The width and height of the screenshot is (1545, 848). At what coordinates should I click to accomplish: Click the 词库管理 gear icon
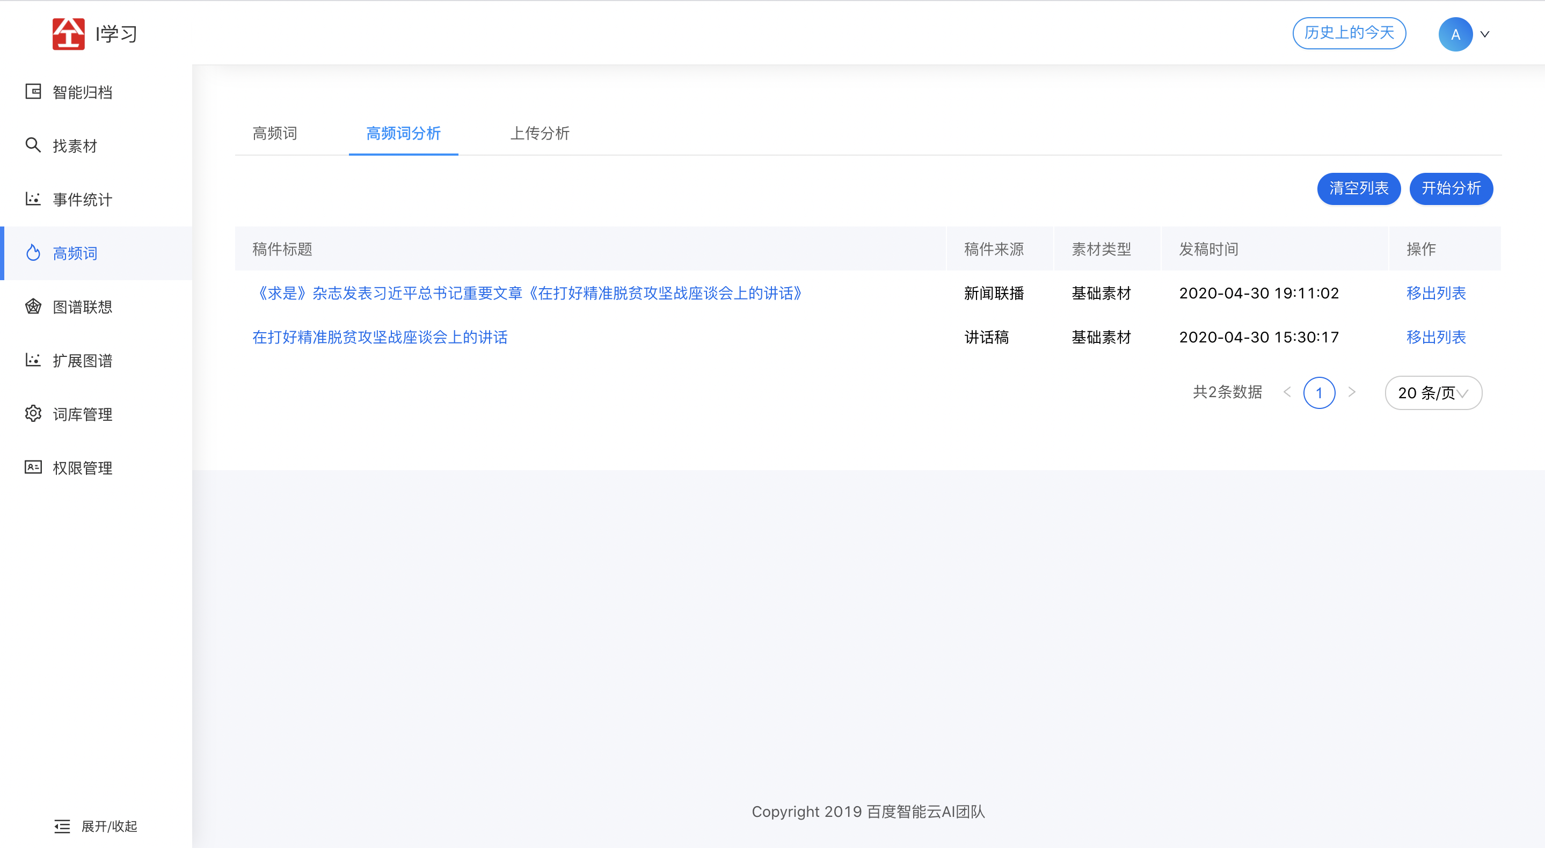pyautogui.click(x=33, y=414)
